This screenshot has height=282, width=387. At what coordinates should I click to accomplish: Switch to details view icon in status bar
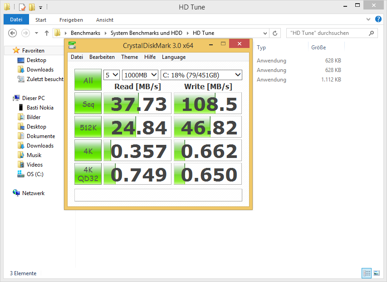click(x=367, y=273)
